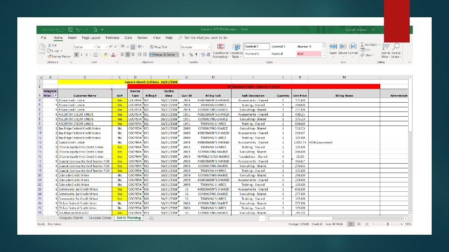Expand the cell styles gallery
Screen dimensions: 449x252
324,55
